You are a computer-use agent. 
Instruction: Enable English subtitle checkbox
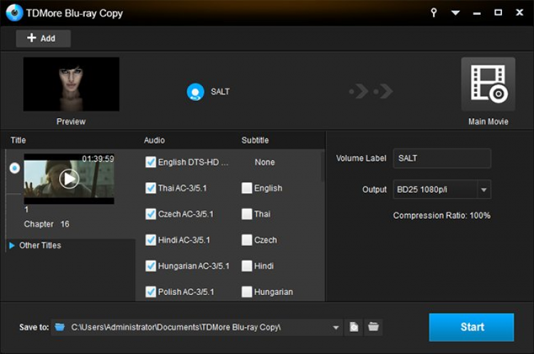coord(246,188)
